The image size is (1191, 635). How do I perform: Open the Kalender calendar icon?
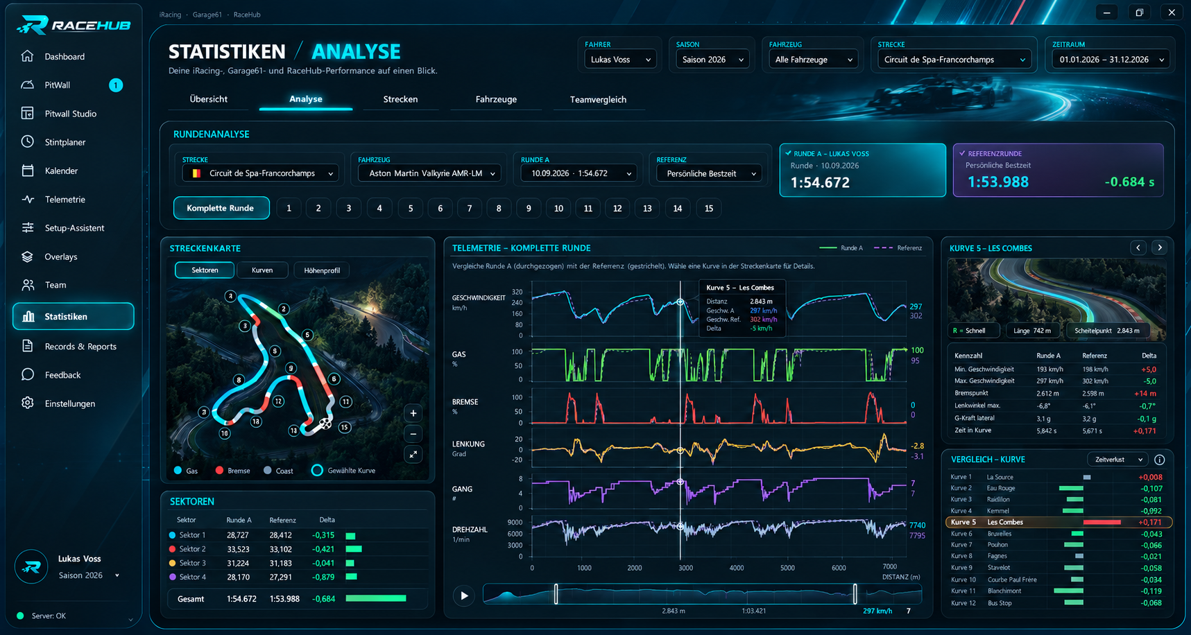[27, 171]
